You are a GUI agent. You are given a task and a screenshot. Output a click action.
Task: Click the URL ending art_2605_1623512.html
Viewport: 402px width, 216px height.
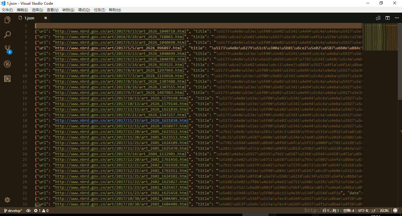point(122,131)
